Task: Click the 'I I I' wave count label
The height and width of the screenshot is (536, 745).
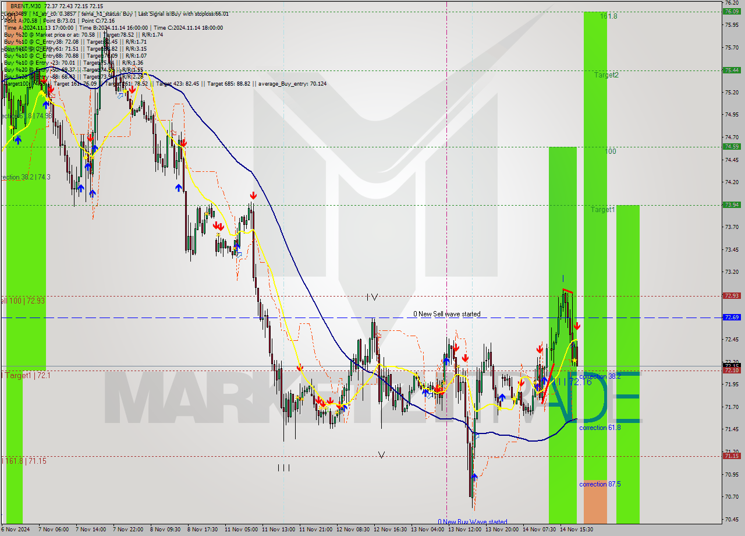Action: pyautogui.click(x=283, y=467)
